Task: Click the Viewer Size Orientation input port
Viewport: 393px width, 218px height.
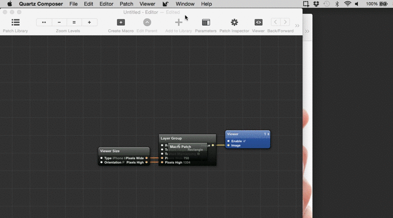Action: pos(101,162)
